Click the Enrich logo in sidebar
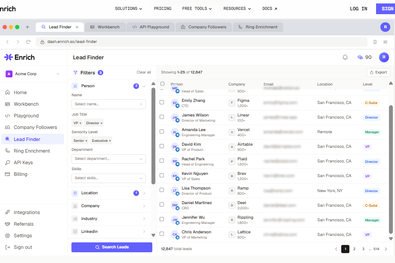This screenshot has width=395, height=263. (19, 58)
